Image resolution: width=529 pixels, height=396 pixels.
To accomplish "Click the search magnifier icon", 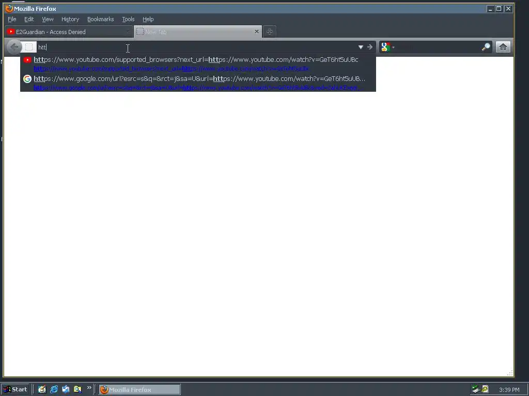I will pyautogui.click(x=486, y=47).
